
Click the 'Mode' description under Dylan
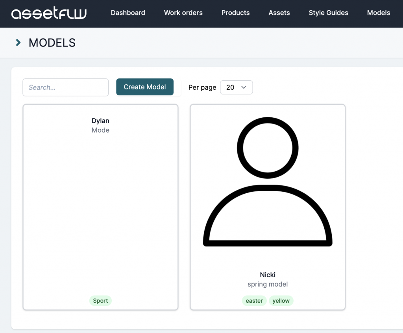(100, 130)
